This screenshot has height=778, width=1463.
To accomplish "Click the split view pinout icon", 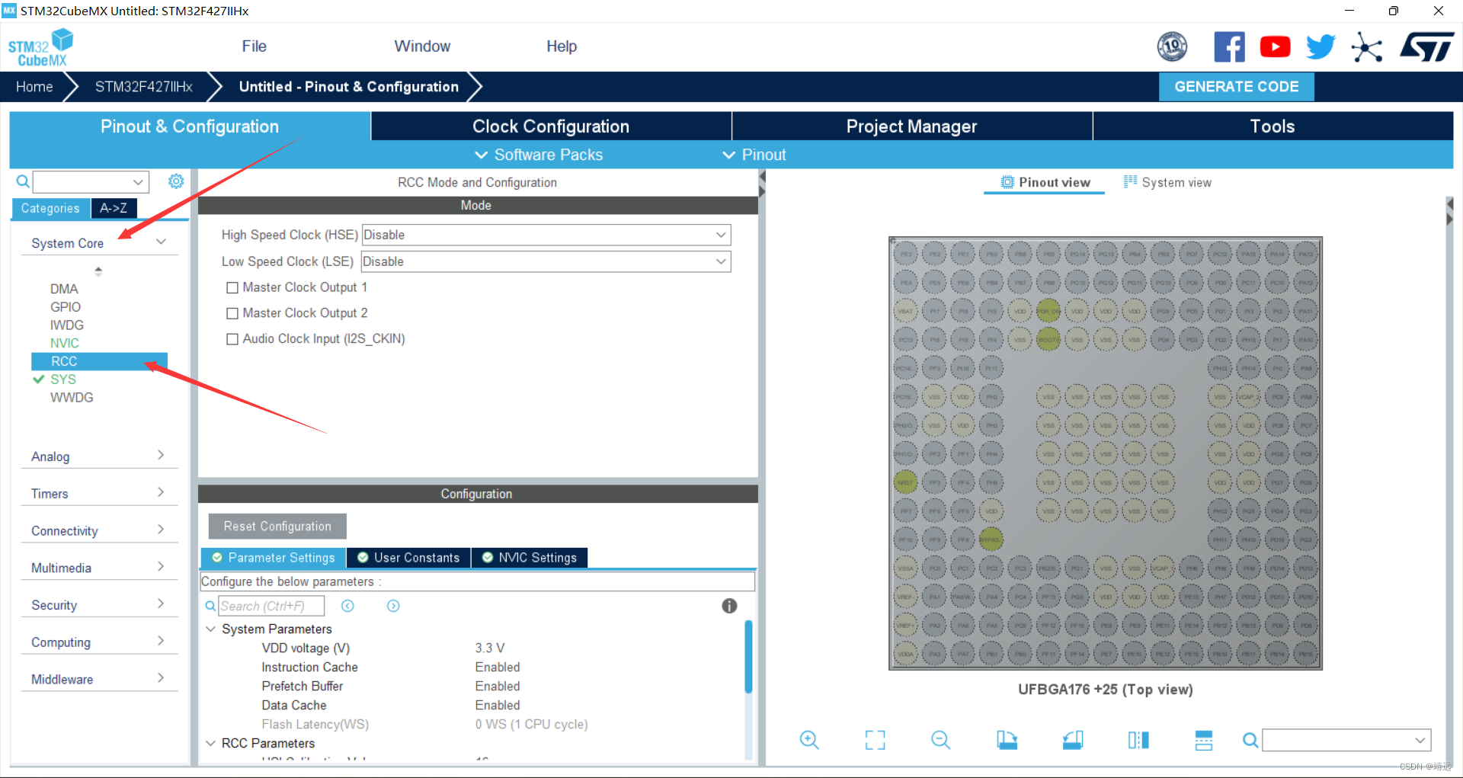I will [x=1138, y=740].
